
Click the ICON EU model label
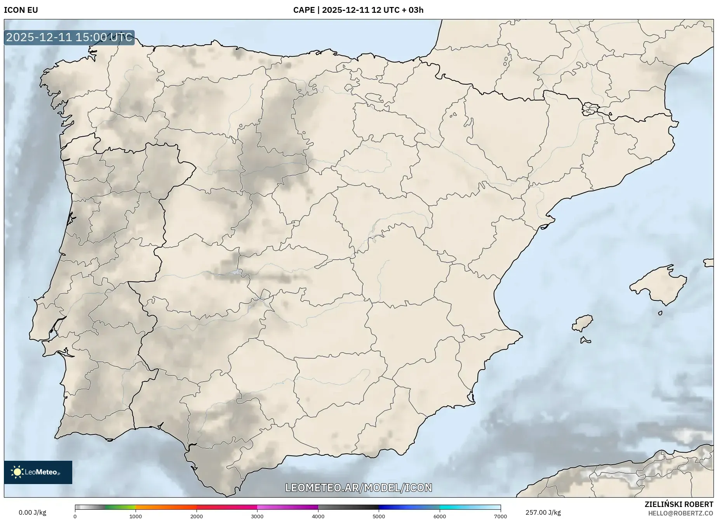(21, 10)
